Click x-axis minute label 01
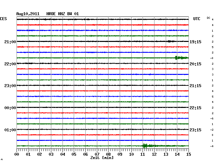Viewport: 215px width, 163px height. [28, 154]
